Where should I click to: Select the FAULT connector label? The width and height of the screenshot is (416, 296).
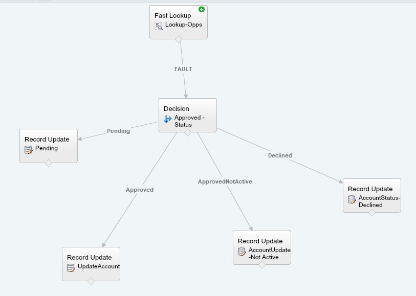pyautogui.click(x=183, y=69)
